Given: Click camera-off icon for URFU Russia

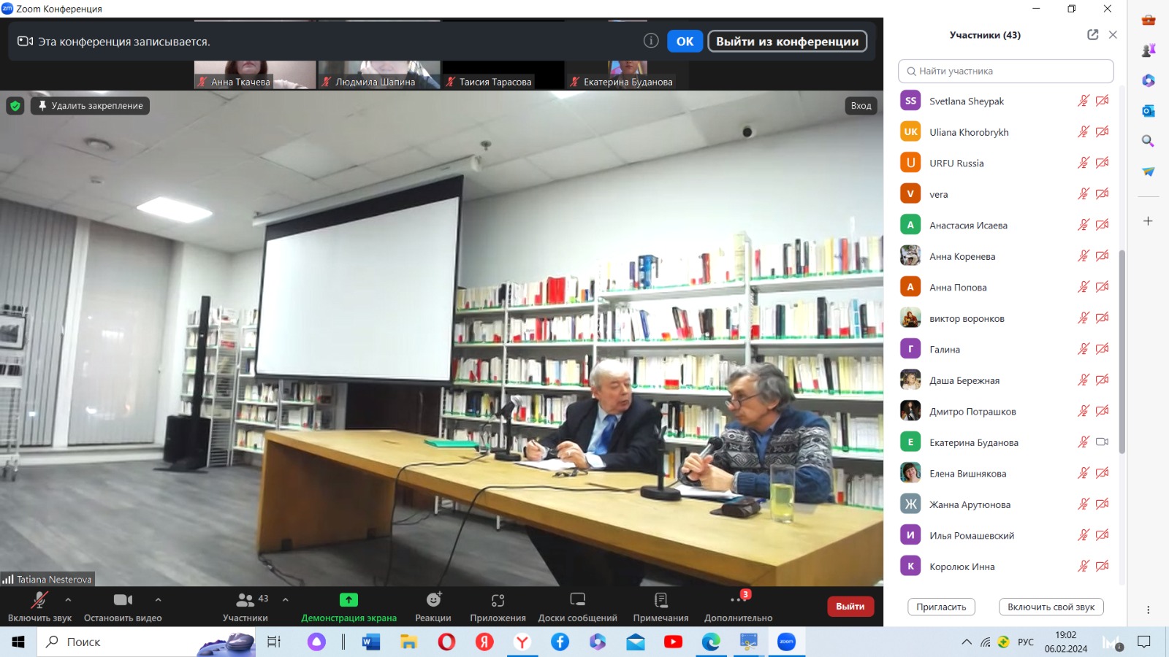Looking at the screenshot, I should (x=1103, y=163).
